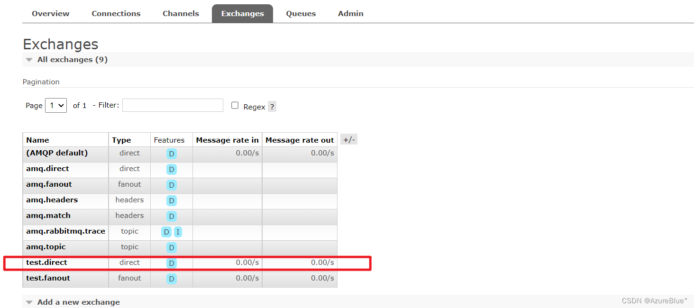Sort by Message rate in header

(228, 140)
